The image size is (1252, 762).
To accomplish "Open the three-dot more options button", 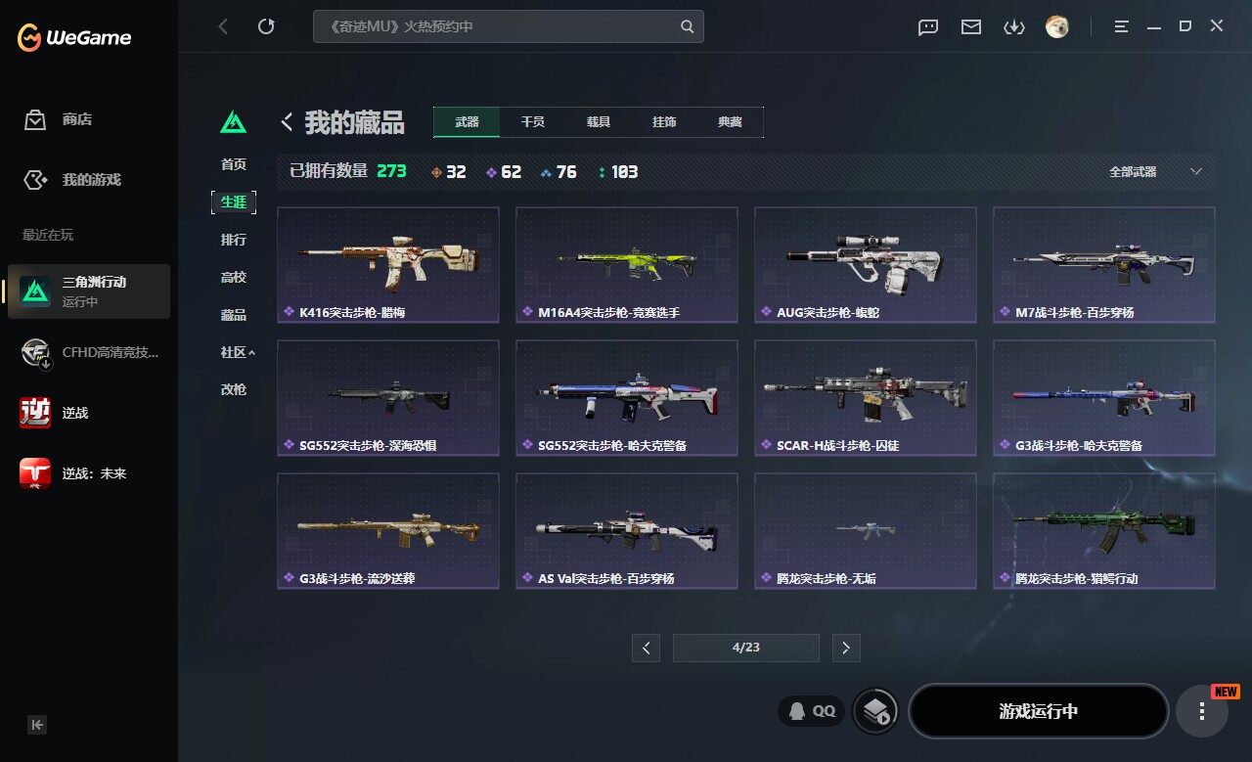I will [x=1201, y=711].
